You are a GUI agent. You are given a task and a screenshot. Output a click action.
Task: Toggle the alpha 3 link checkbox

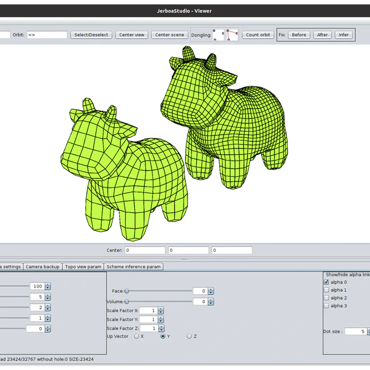pos(327,306)
